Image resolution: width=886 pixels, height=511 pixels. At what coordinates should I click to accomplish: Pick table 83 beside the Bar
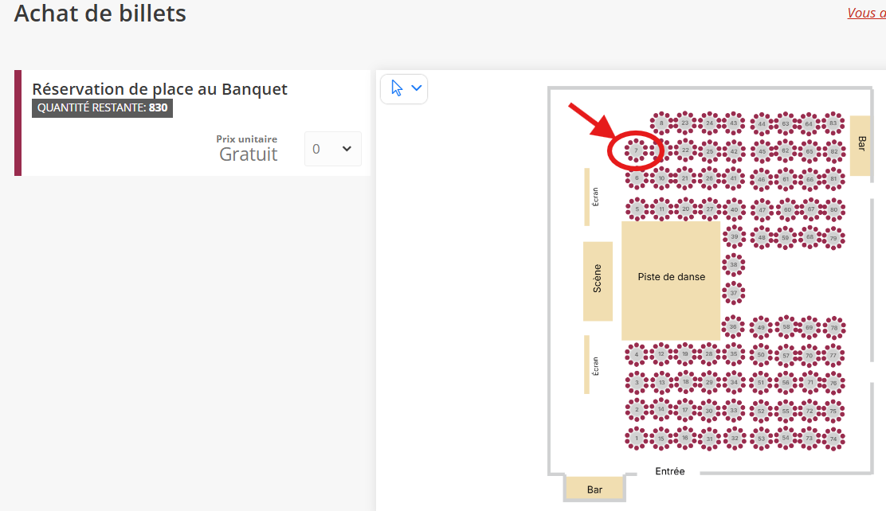[833, 123]
